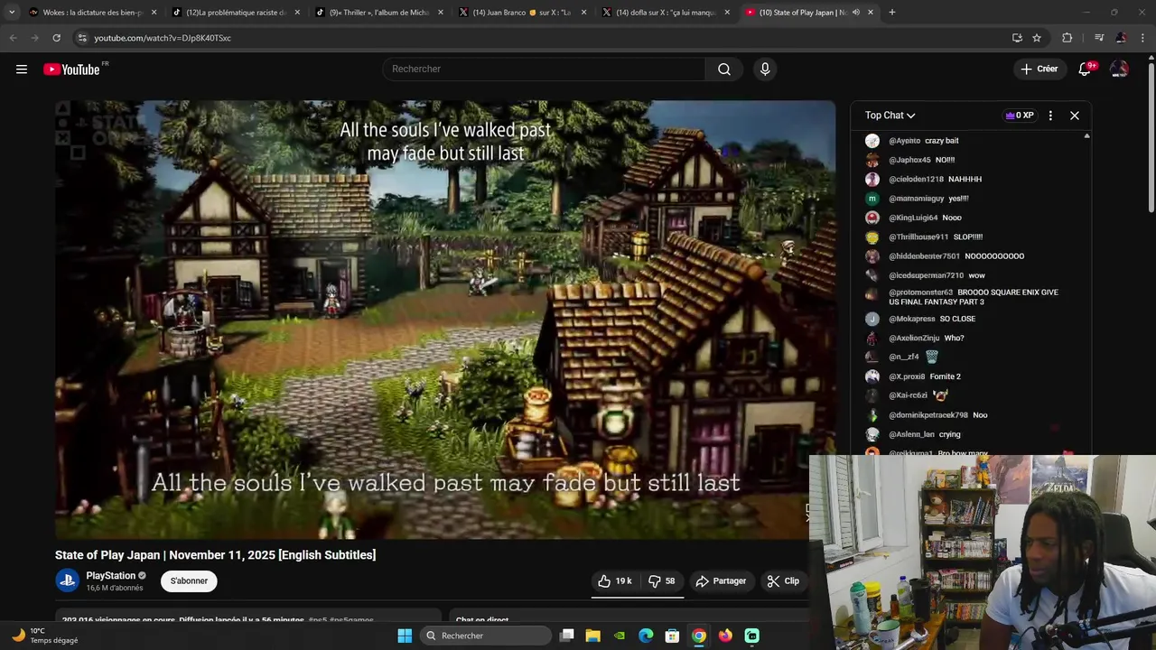Open the Windows Start menu

click(405, 636)
